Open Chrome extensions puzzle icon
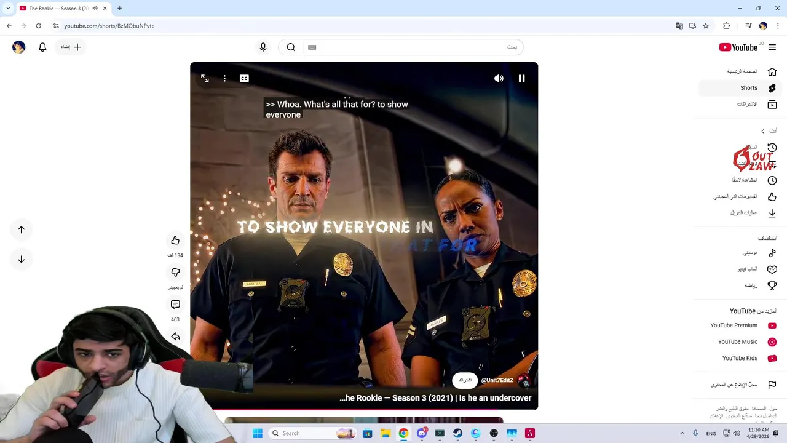Screen dimensions: 787x443 tap(727, 26)
